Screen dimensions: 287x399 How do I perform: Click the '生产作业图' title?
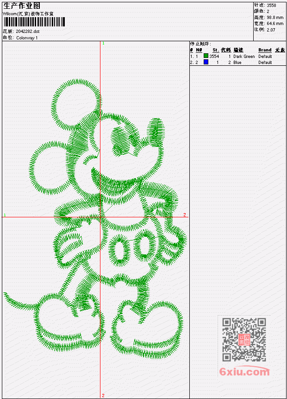(22, 6)
